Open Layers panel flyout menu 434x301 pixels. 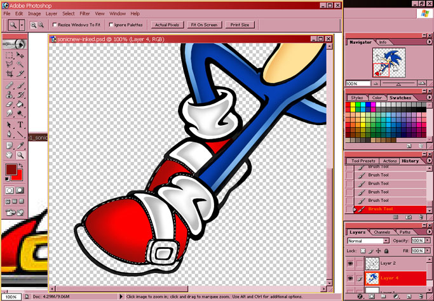pos(429,232)
